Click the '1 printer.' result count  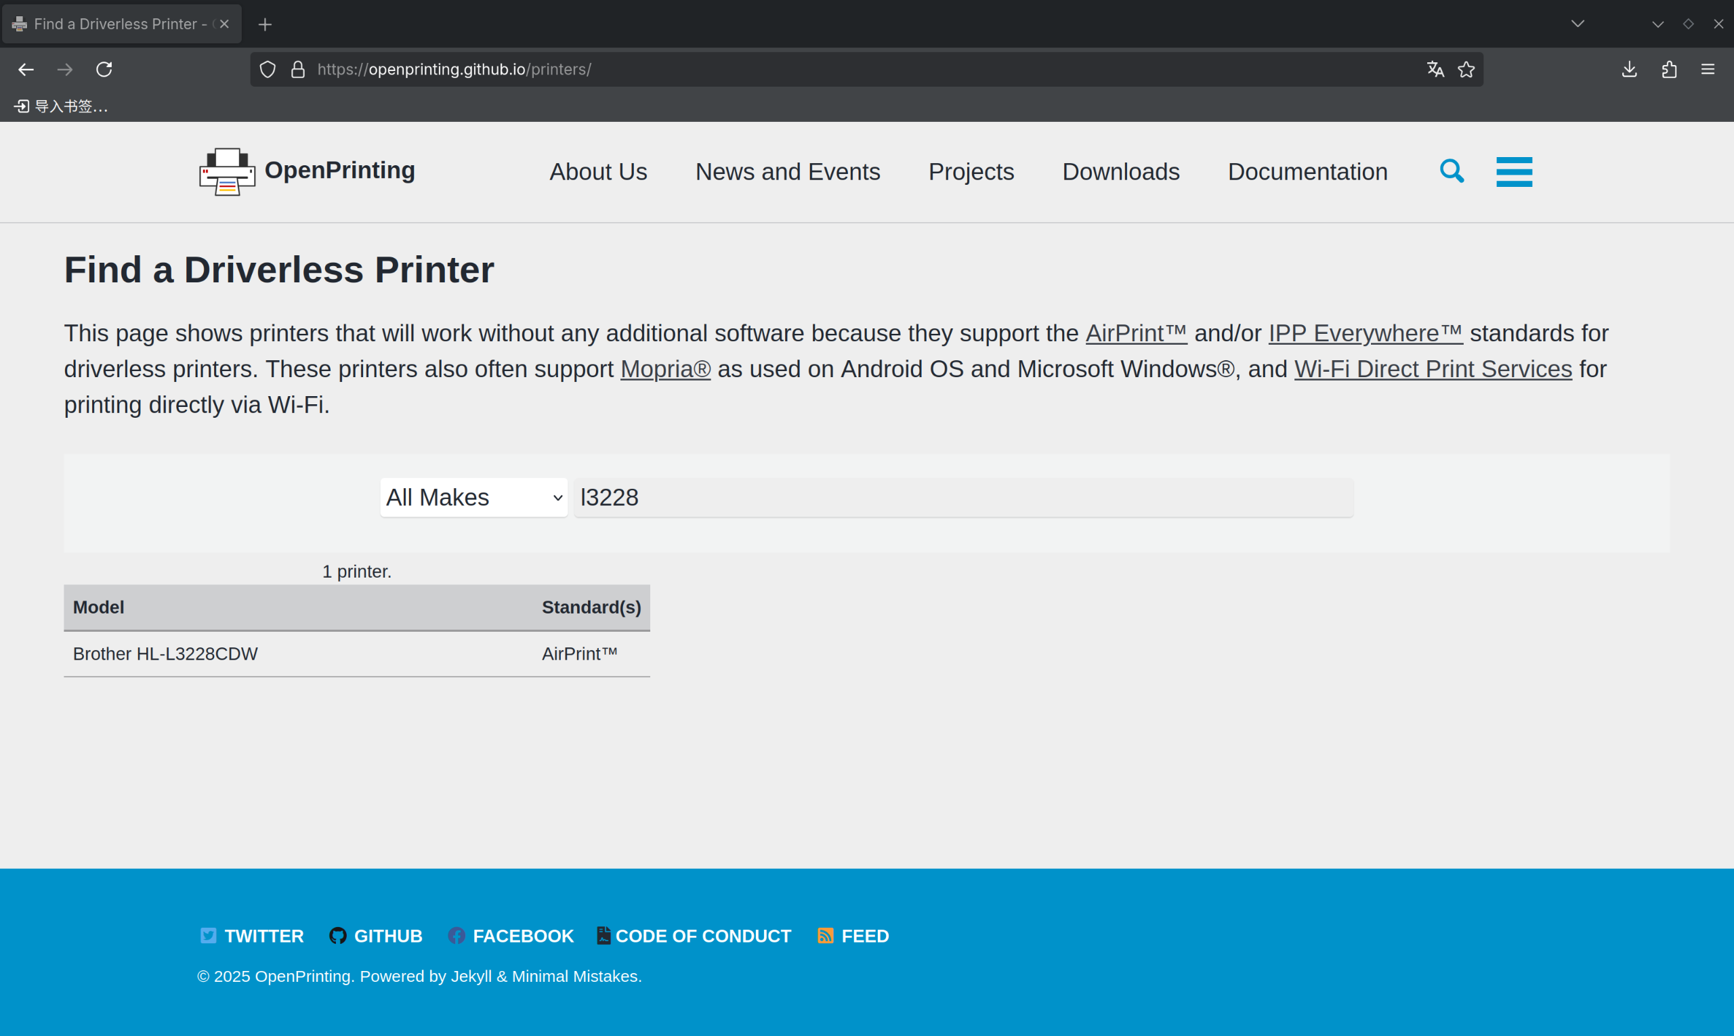click(357, 571)
